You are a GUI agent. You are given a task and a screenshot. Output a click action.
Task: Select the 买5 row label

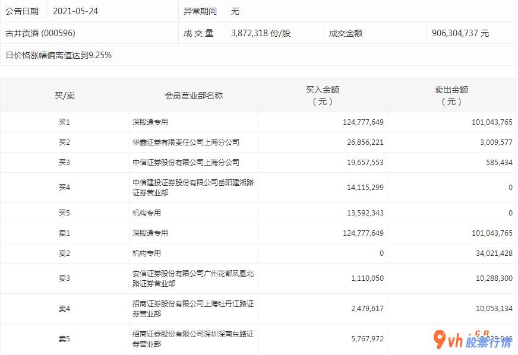coord(64,213)
